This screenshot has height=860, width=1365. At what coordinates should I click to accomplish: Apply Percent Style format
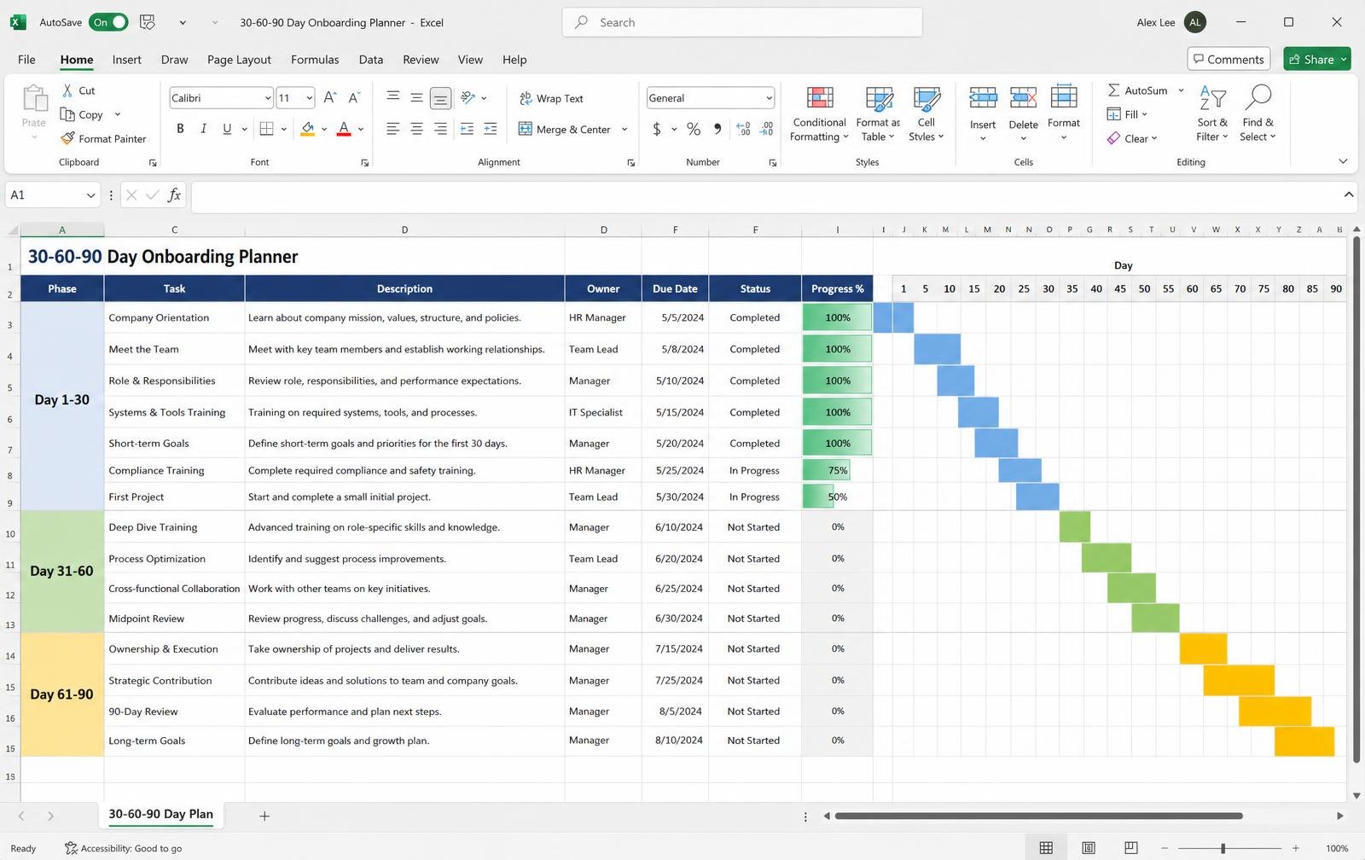694,129
